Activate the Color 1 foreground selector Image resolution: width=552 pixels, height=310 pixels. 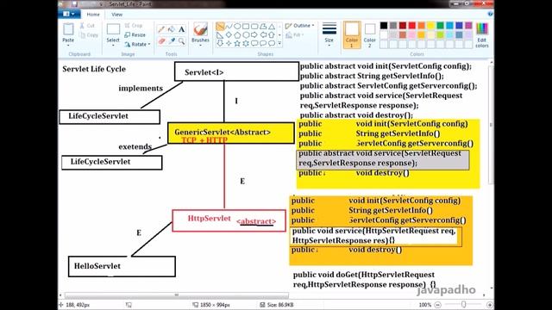(351, 34)
